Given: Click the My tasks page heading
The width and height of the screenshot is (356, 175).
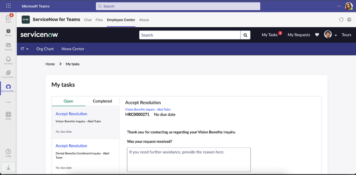Looking at the screenshot, I should (x=63, y=85).
